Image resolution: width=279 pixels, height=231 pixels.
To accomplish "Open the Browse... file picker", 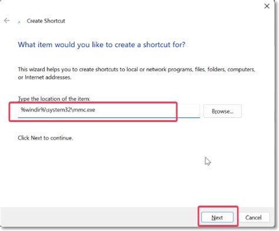I will (x=222, y=111).
